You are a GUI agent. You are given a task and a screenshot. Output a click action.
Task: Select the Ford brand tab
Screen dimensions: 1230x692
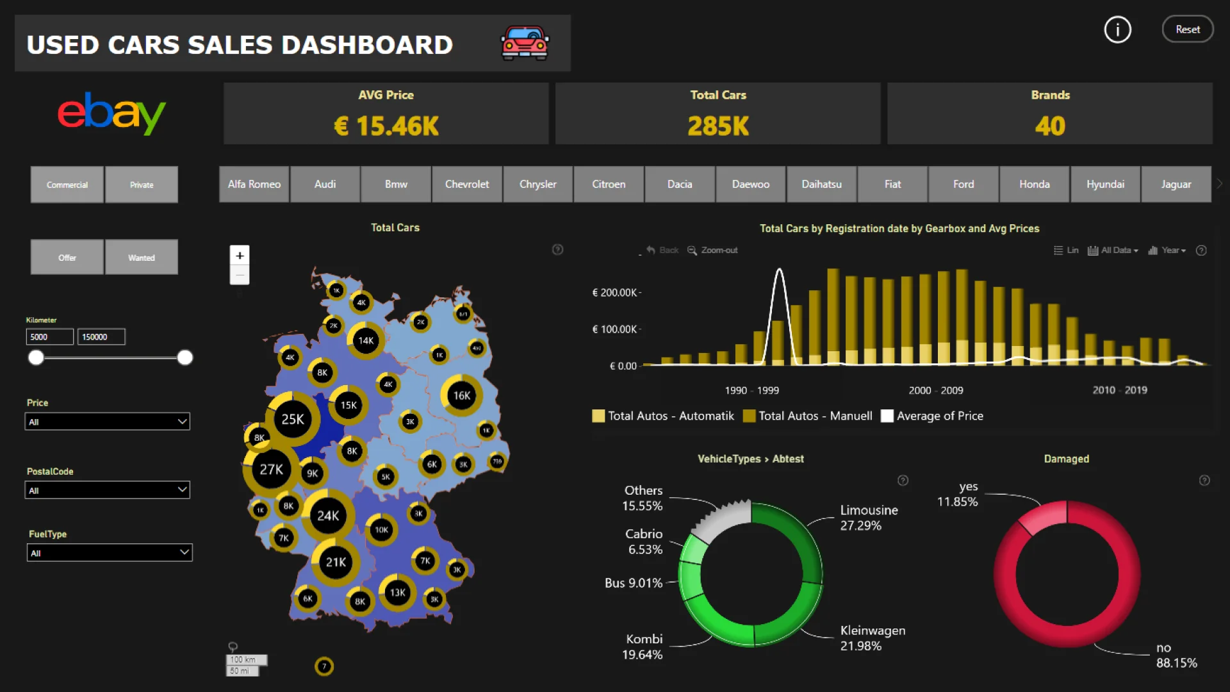click(963, 184)
